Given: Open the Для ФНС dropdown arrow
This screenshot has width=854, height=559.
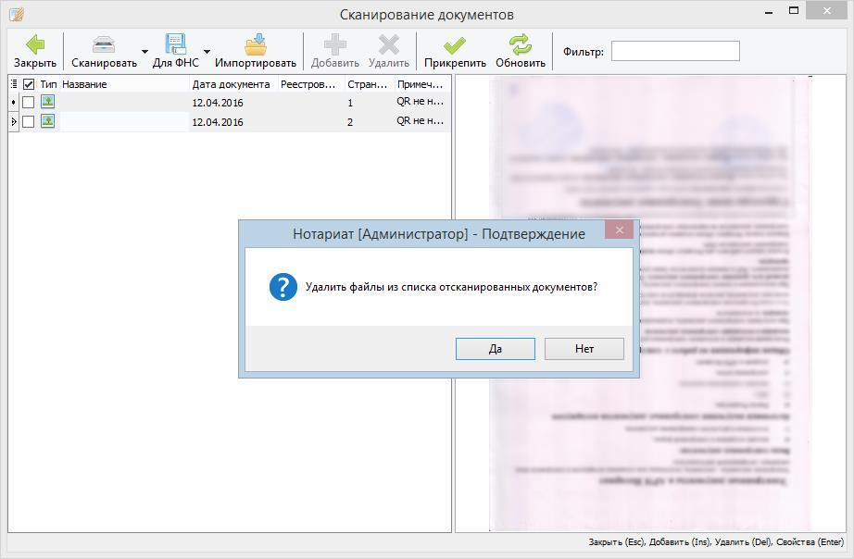Looking at the screenshot, I should [x=207, y=52].
